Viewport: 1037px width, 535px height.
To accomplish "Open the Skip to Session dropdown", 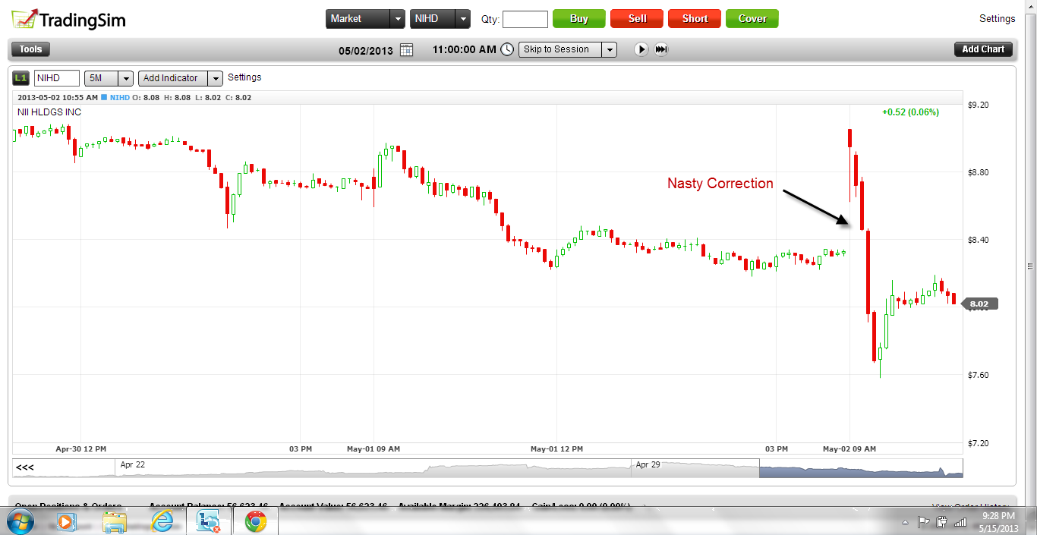I will click(x=609, y=49).
